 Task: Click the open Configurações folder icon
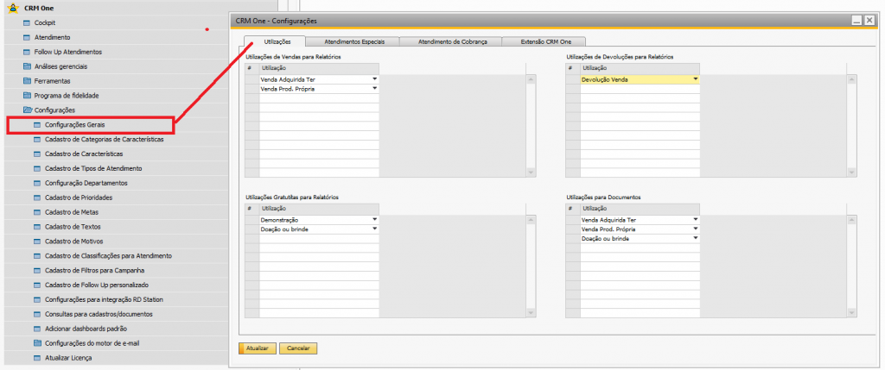(x=27, y=110)
